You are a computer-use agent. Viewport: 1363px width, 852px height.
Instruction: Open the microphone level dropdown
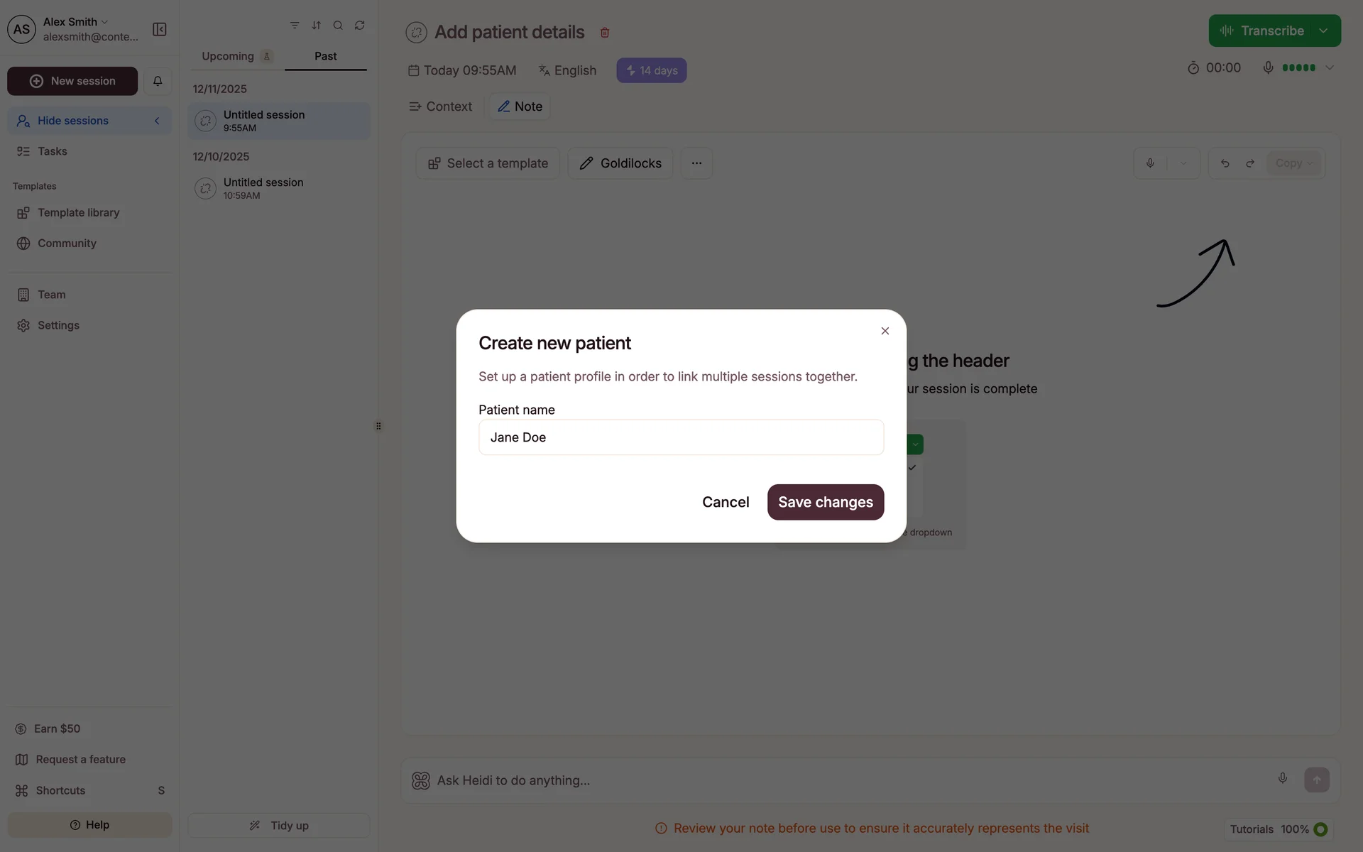(x=1330, y=68)
